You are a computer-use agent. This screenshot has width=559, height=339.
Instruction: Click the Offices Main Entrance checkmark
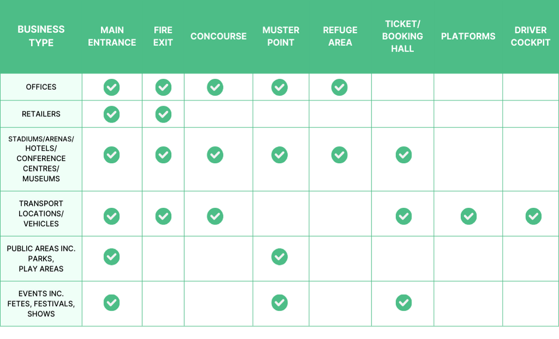pos(112,87)
